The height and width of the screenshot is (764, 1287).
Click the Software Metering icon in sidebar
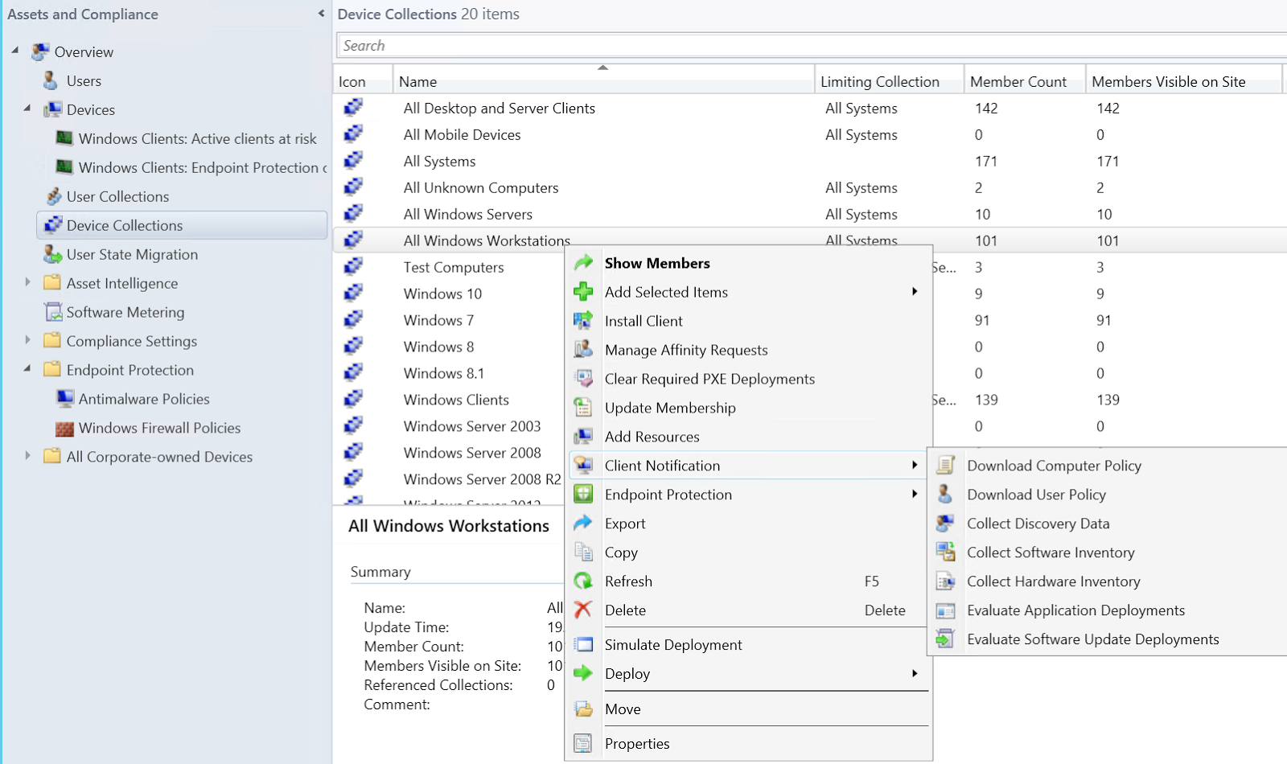point(53,312)
